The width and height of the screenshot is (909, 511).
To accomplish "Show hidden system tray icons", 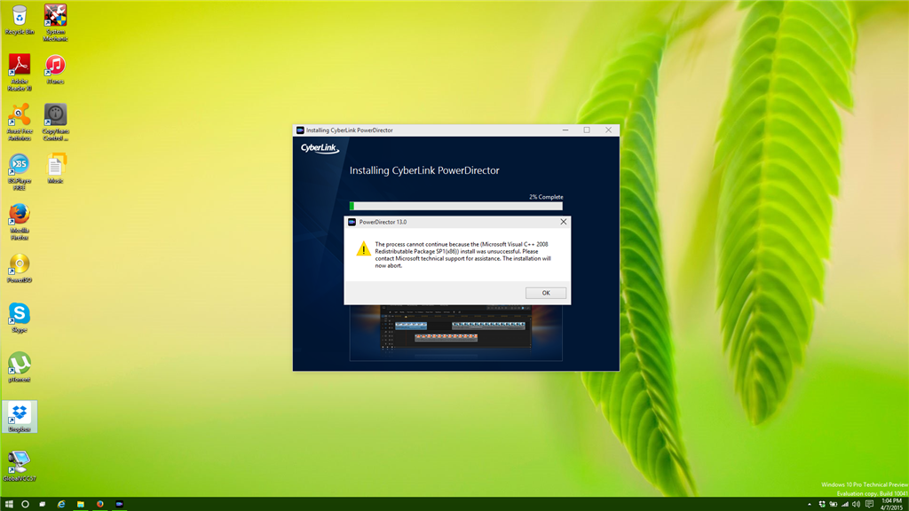I will 810,504.
